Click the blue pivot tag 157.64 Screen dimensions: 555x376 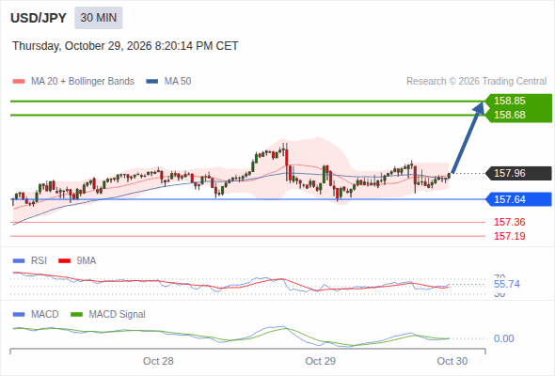click(519, 199)
